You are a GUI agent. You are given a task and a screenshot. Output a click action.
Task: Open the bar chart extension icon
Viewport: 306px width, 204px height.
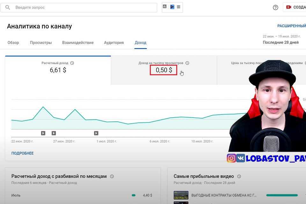(165, 7)
